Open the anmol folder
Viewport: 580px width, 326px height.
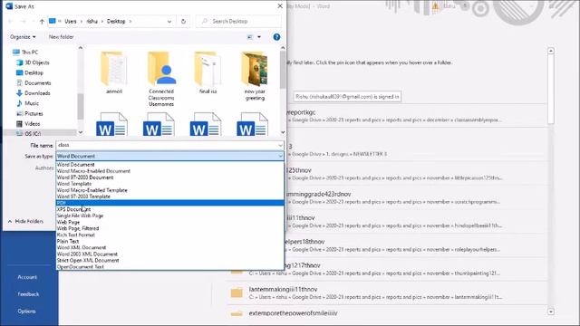pyautogui.click(x=114, y=72)
